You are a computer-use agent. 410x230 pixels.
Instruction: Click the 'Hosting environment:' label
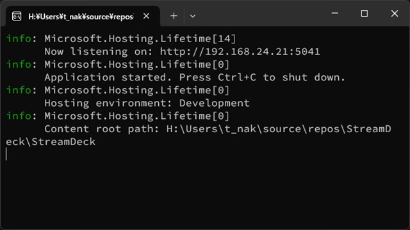click(108, 103)
